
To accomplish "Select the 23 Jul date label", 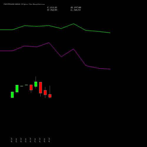I will point(26,140).
